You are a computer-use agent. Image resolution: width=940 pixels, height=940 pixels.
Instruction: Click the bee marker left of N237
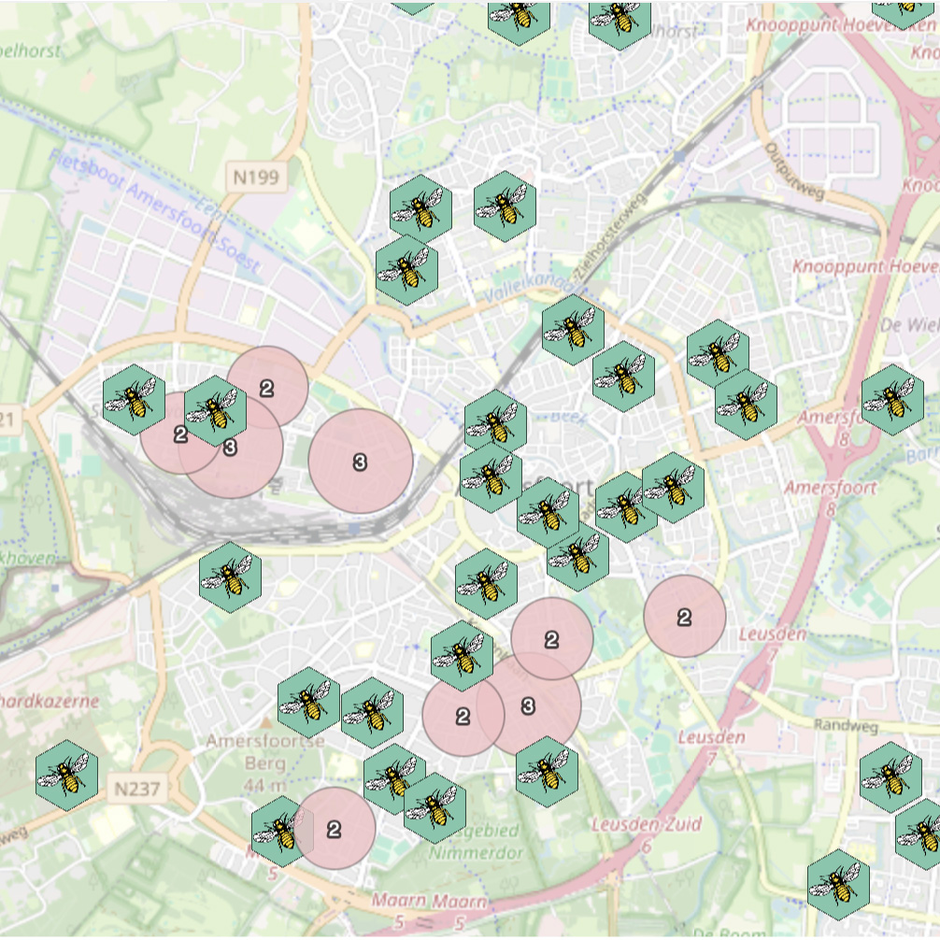pos(67,772)
